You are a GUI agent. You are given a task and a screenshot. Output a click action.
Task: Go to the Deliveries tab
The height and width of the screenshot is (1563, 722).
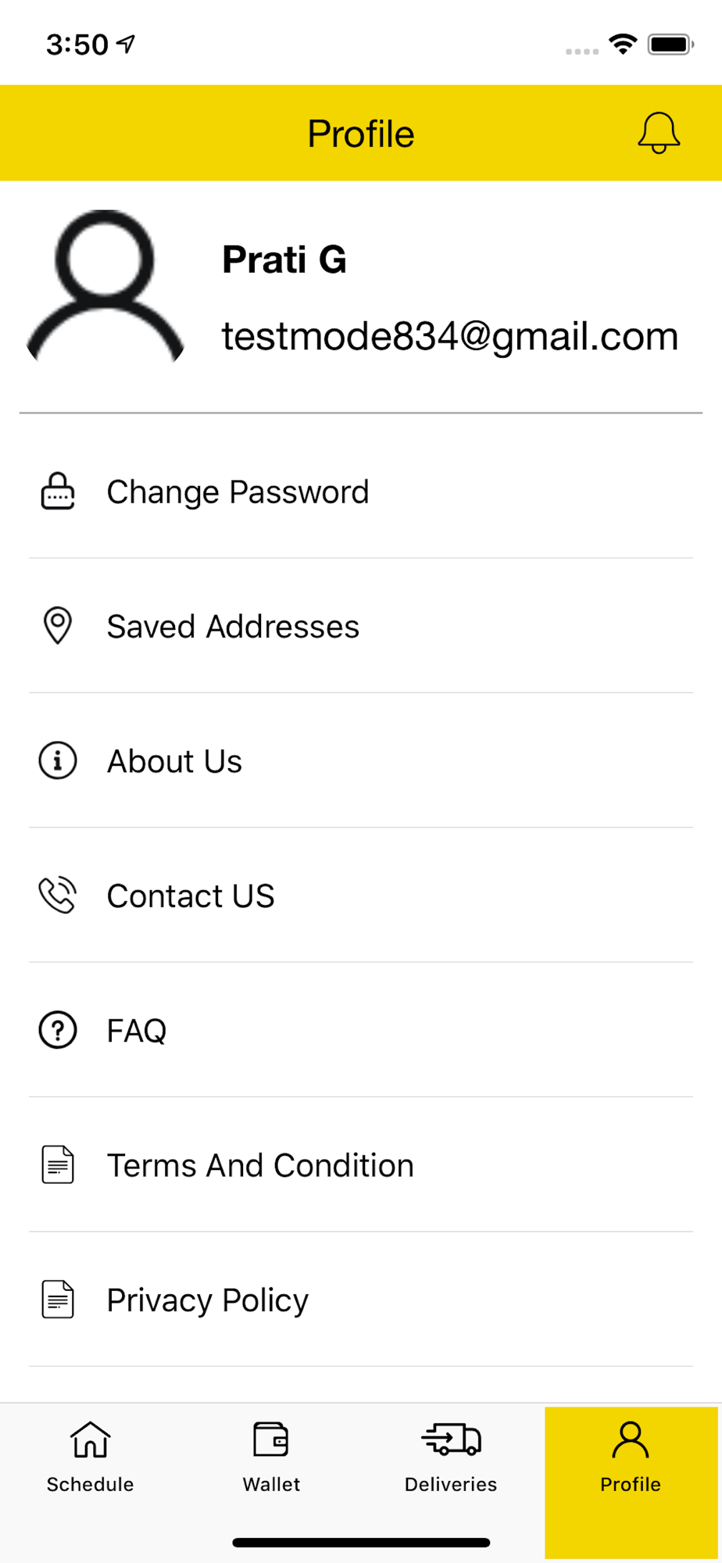451,1457
